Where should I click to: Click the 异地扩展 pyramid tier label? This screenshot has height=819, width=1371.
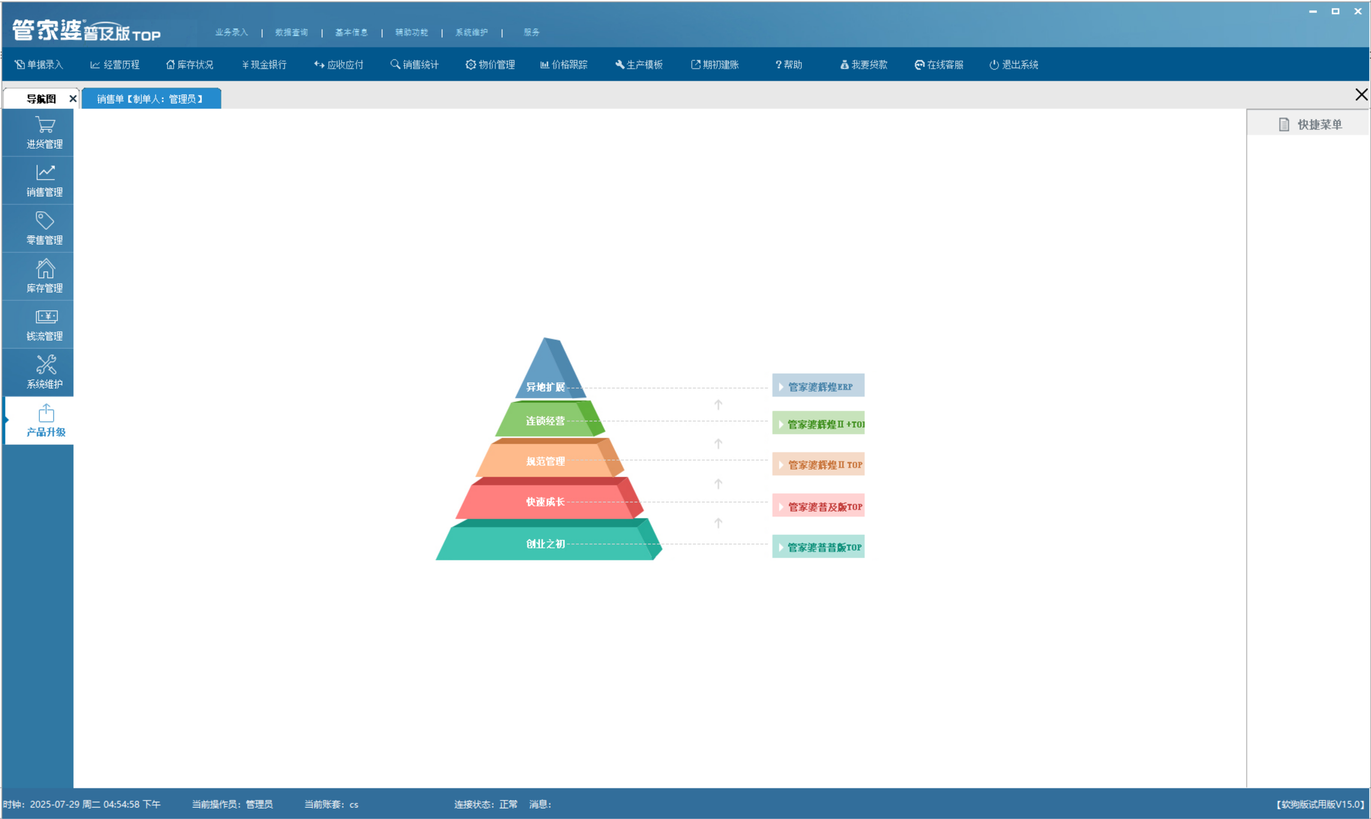click(545, 387)
